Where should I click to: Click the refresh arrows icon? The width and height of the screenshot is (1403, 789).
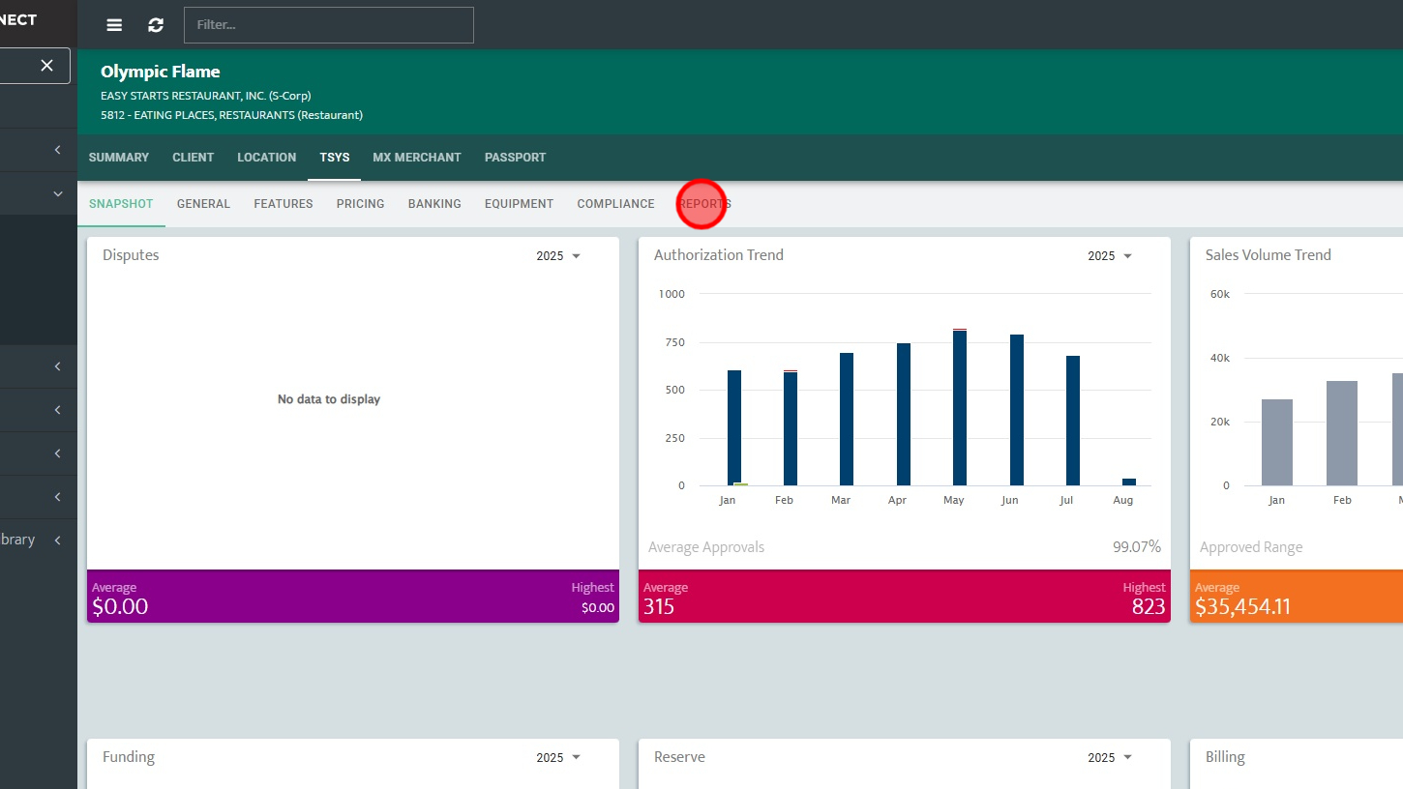pyautogui.click(x=156, y=25)
